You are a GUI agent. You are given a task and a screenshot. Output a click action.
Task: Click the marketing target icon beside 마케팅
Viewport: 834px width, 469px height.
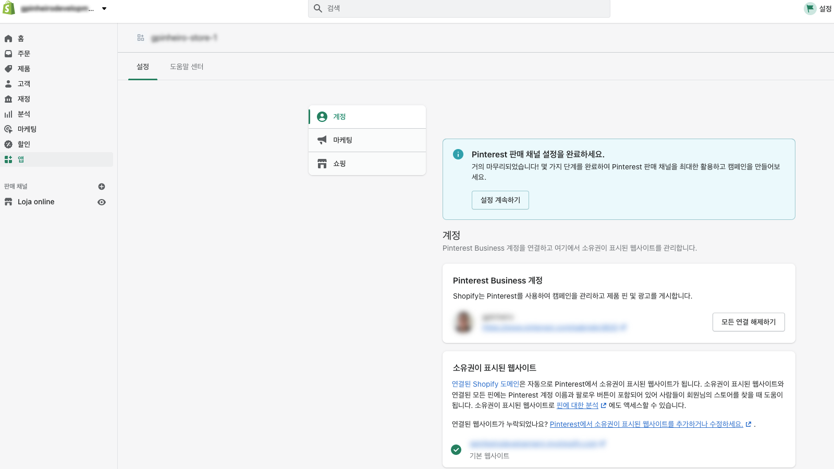click(x=8, y=129)
